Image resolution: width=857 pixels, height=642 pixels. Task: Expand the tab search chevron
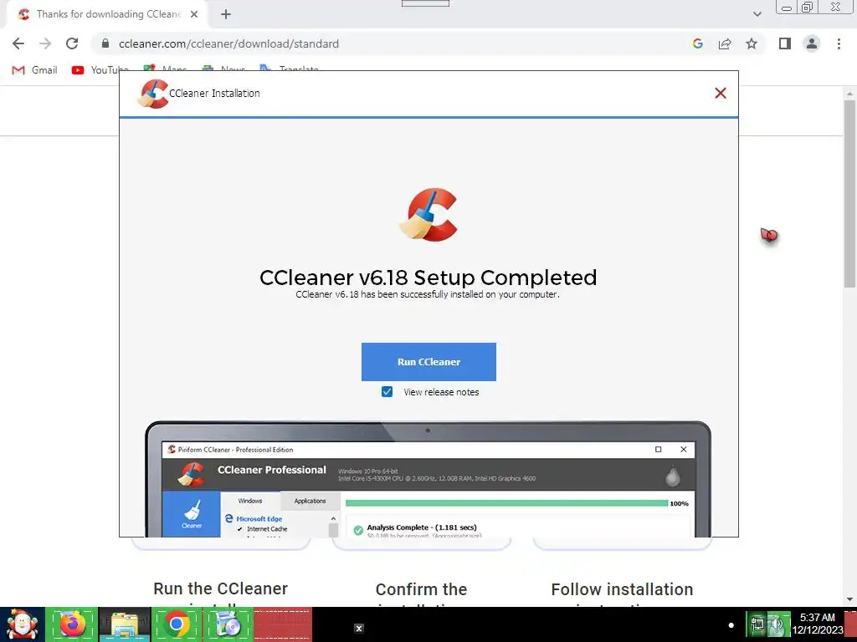point(757,14)
